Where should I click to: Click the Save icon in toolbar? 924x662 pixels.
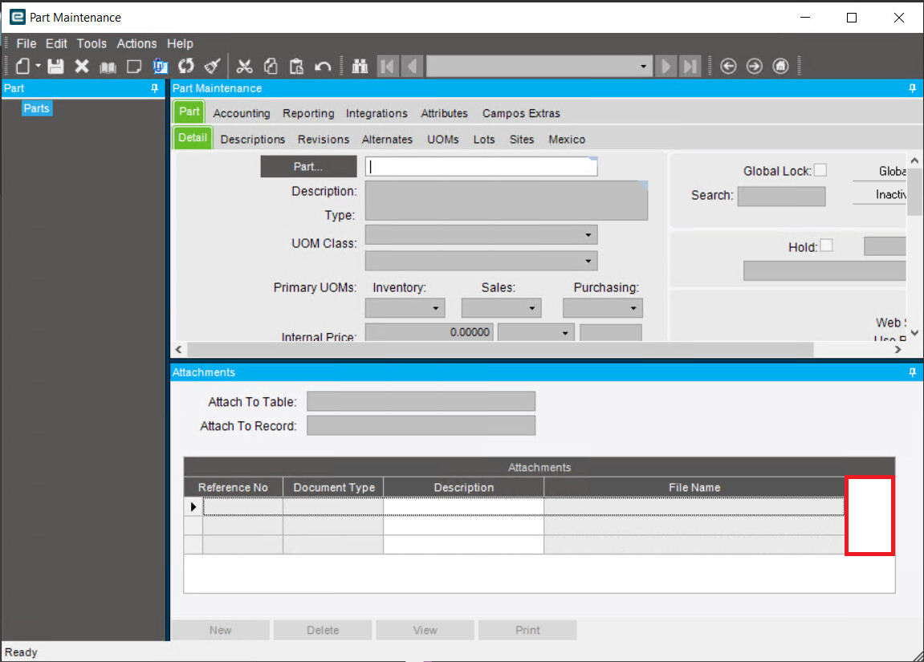point(55,67)
